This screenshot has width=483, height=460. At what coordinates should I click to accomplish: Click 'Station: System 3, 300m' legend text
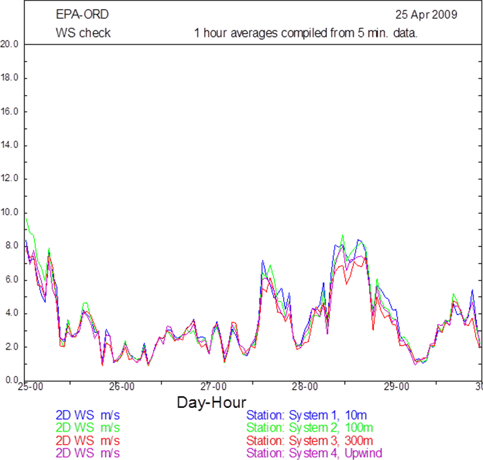click(310, 441)
